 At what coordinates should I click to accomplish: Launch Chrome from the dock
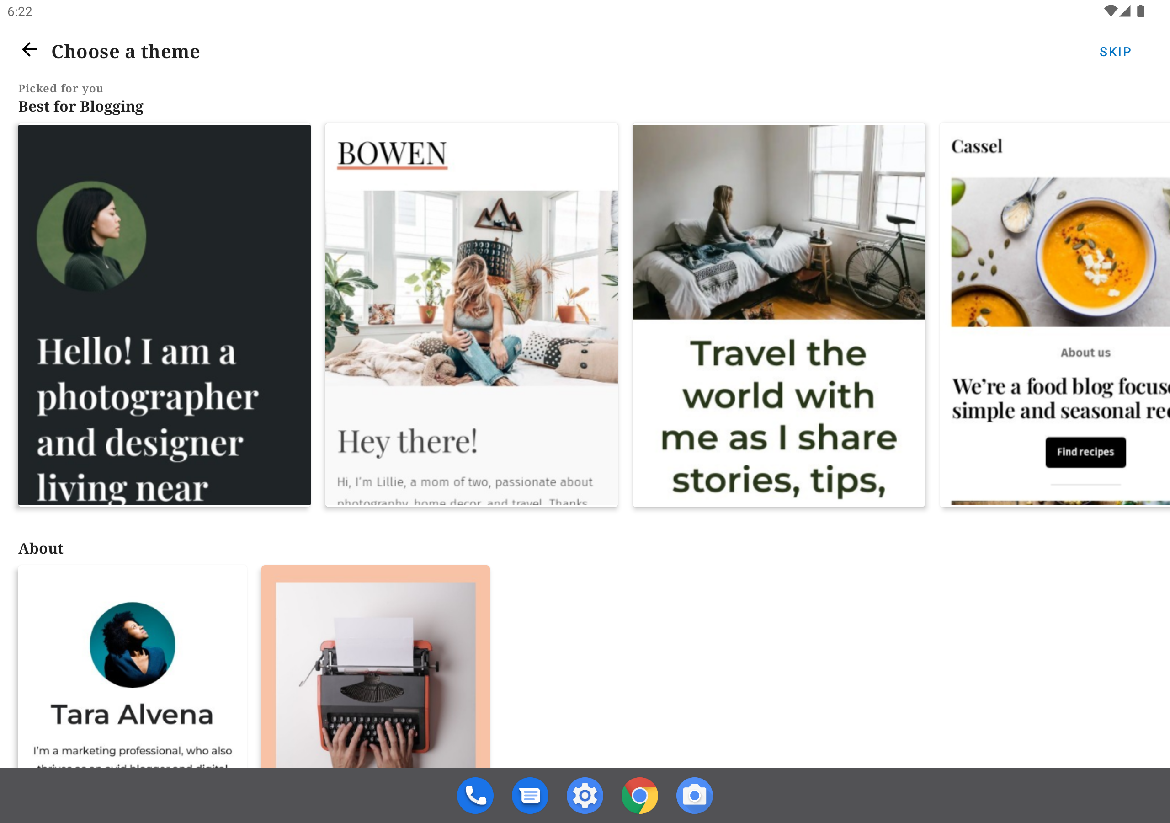click(639, 795)
